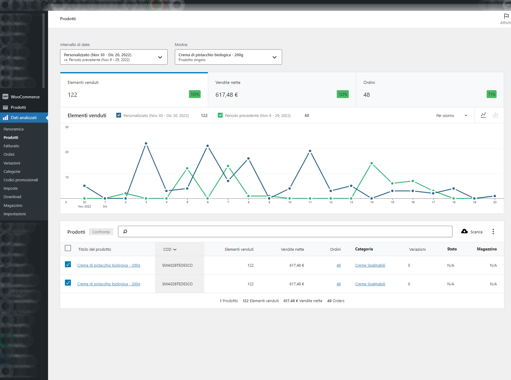Image resolution: width=511 pixels, height=380 pixels.
Task: Switch to the bar chart view icon
Action: coord(496,115)
